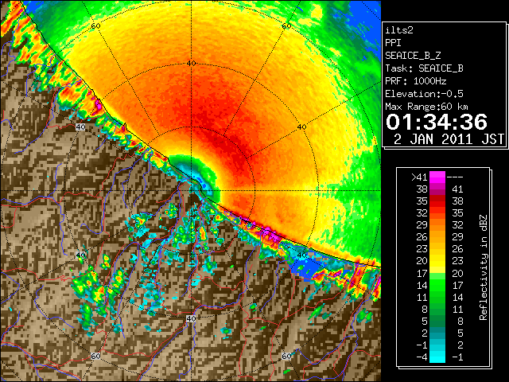Pick the red legend swatch at the 35 row

[437, 201]
